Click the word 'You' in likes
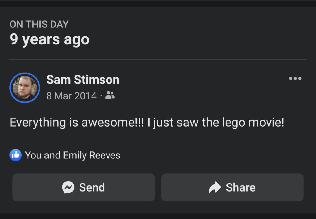The height and width of the screenshot is (219, 316). (x=33, y=155)
